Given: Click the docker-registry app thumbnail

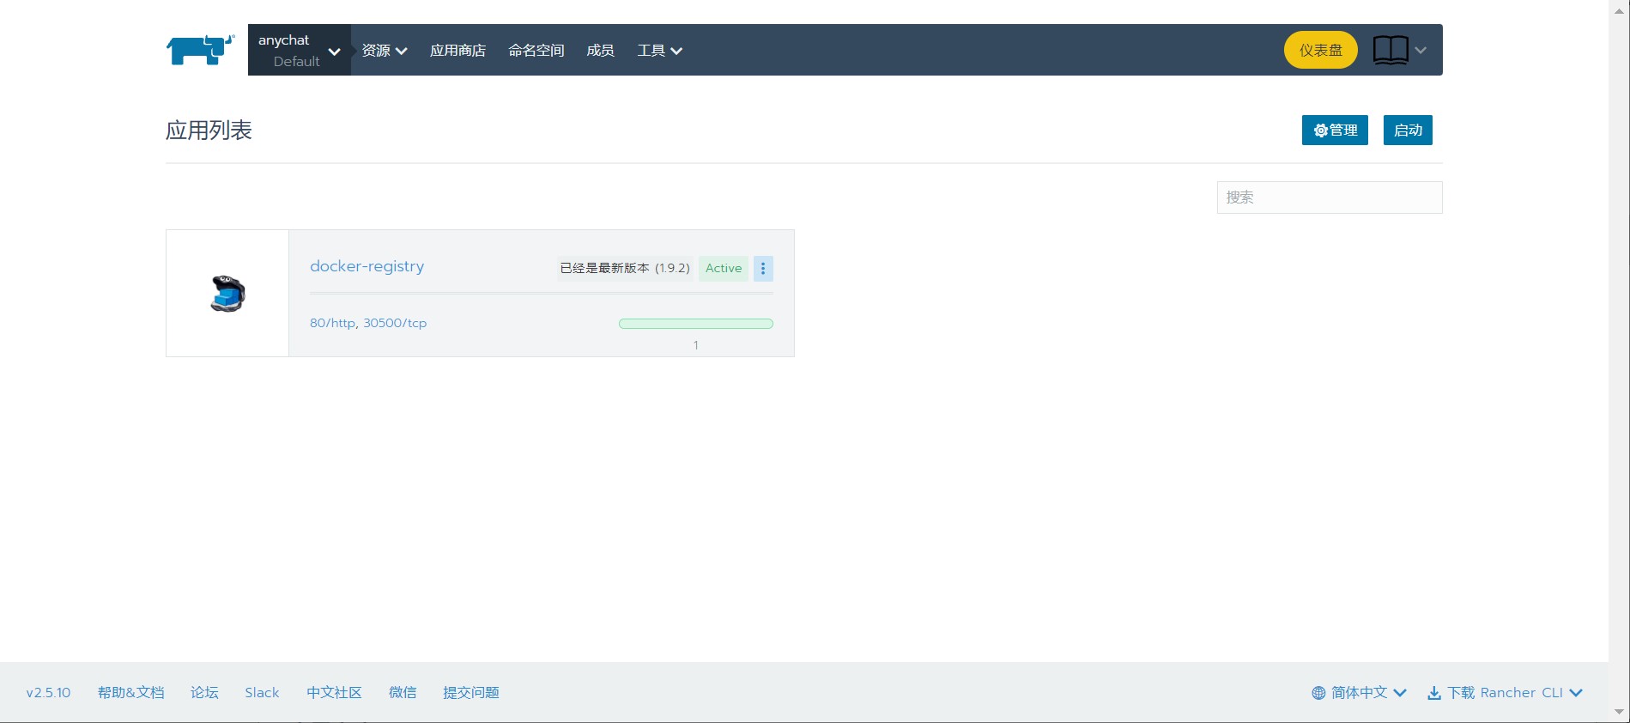Looking at the screenshot, I should 227,293.
